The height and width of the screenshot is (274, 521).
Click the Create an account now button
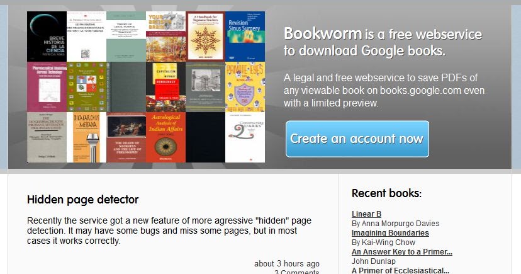357,139
